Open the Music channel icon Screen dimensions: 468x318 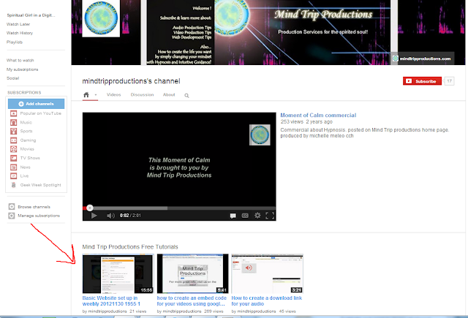(13, 122)
